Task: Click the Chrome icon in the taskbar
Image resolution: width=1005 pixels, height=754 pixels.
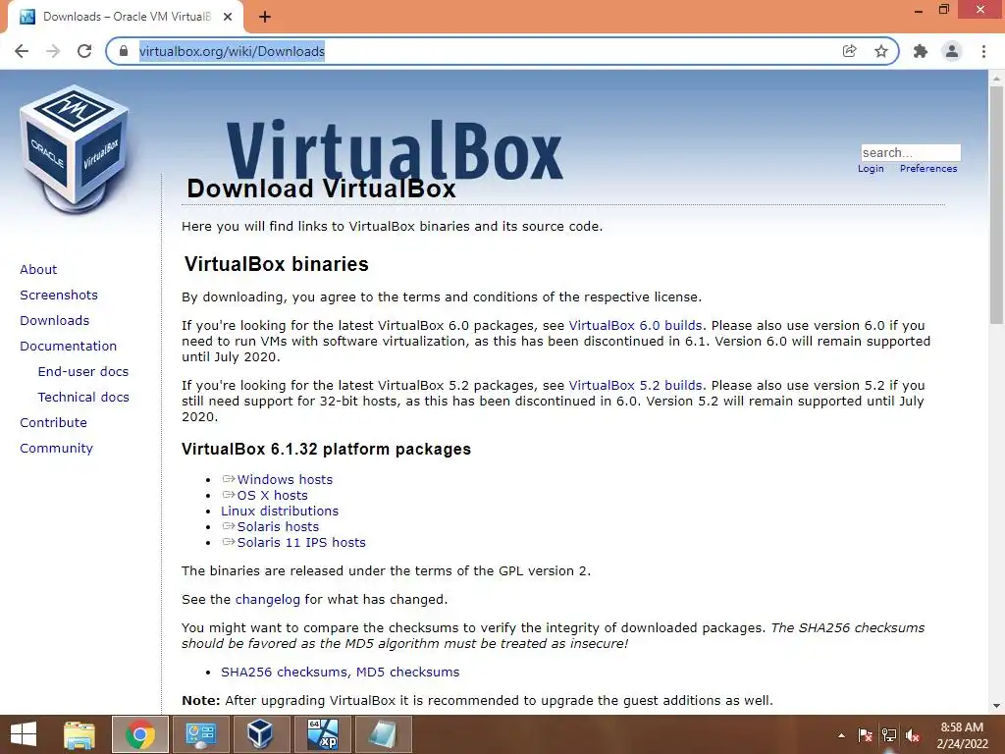Action: point(139,734)
